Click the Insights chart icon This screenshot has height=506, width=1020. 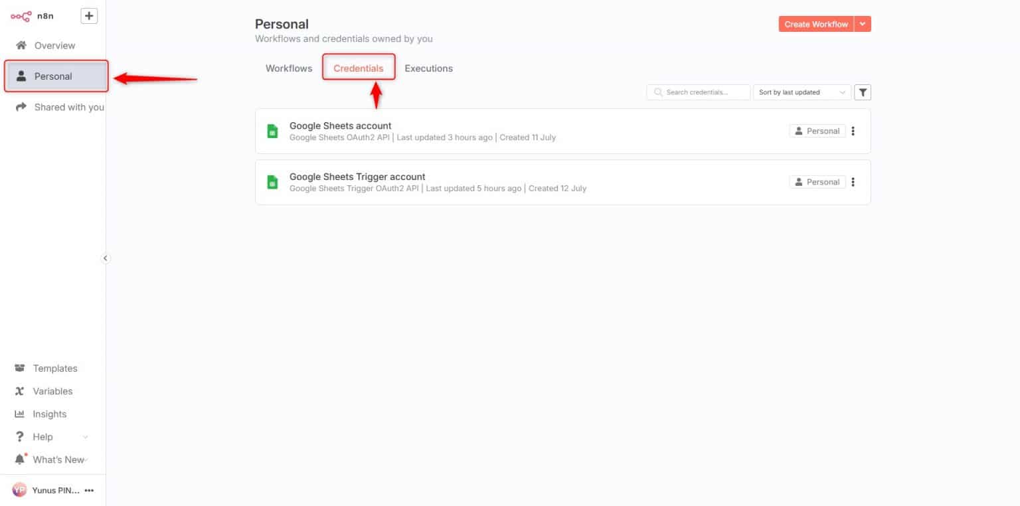click(x=19, y=414)
